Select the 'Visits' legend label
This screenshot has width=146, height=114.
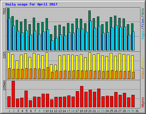(x=143, y=62)
